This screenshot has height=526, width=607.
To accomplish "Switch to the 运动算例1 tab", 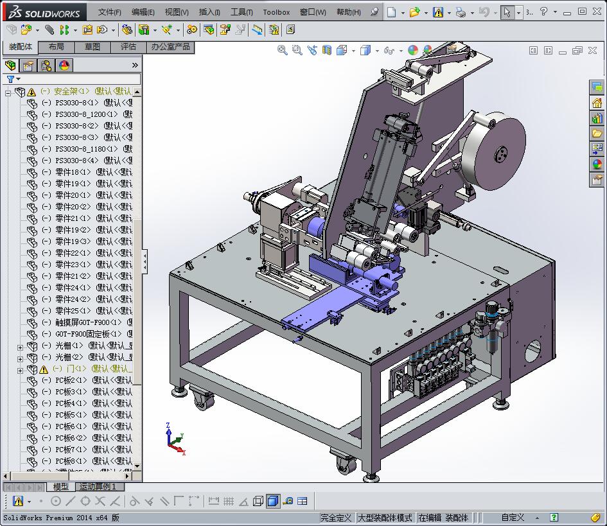I will tap(98, 487).
